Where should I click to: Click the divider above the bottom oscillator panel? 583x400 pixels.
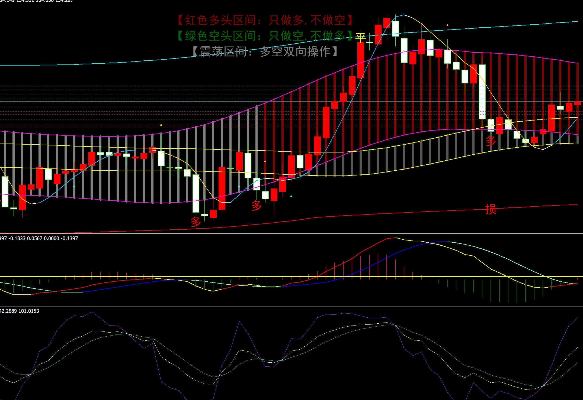291,307
